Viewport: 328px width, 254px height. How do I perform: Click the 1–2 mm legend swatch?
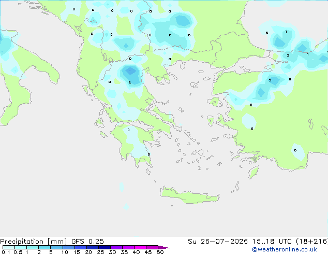(x=33, y=247)
